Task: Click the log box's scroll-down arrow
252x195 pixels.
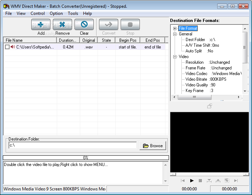Action: tap(165, 181)
